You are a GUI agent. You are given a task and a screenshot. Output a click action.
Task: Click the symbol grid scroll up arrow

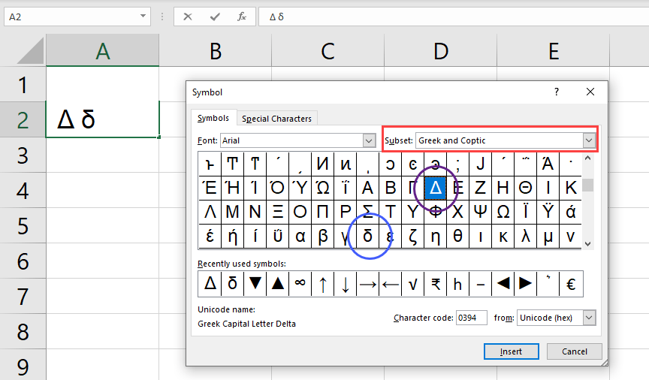coord(587,158)
